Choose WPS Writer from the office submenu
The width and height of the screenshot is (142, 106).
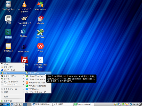pyautogui.click(x=38, y=89)
